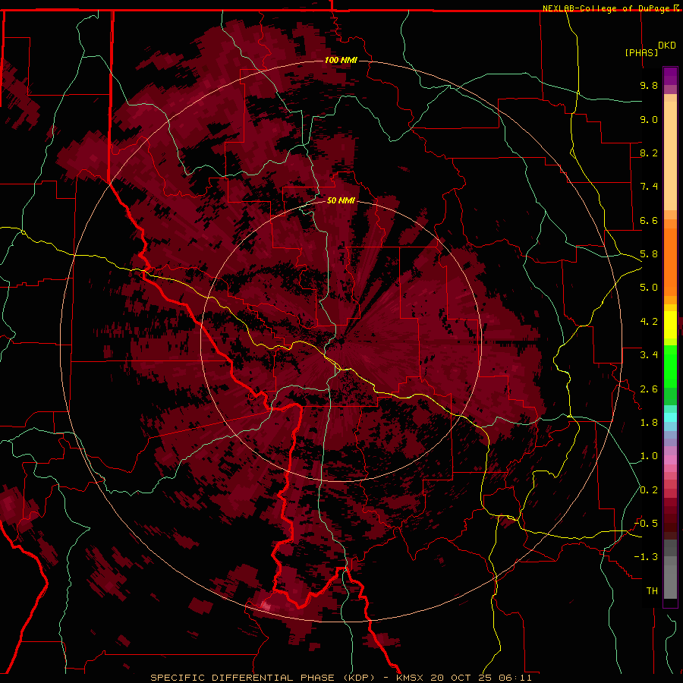Click the 06:11 timestamp in the caption

516,678
